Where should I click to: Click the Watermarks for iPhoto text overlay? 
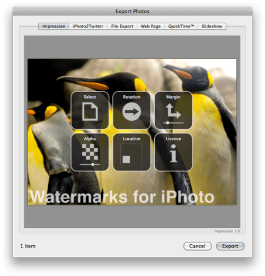click(122, 197)
